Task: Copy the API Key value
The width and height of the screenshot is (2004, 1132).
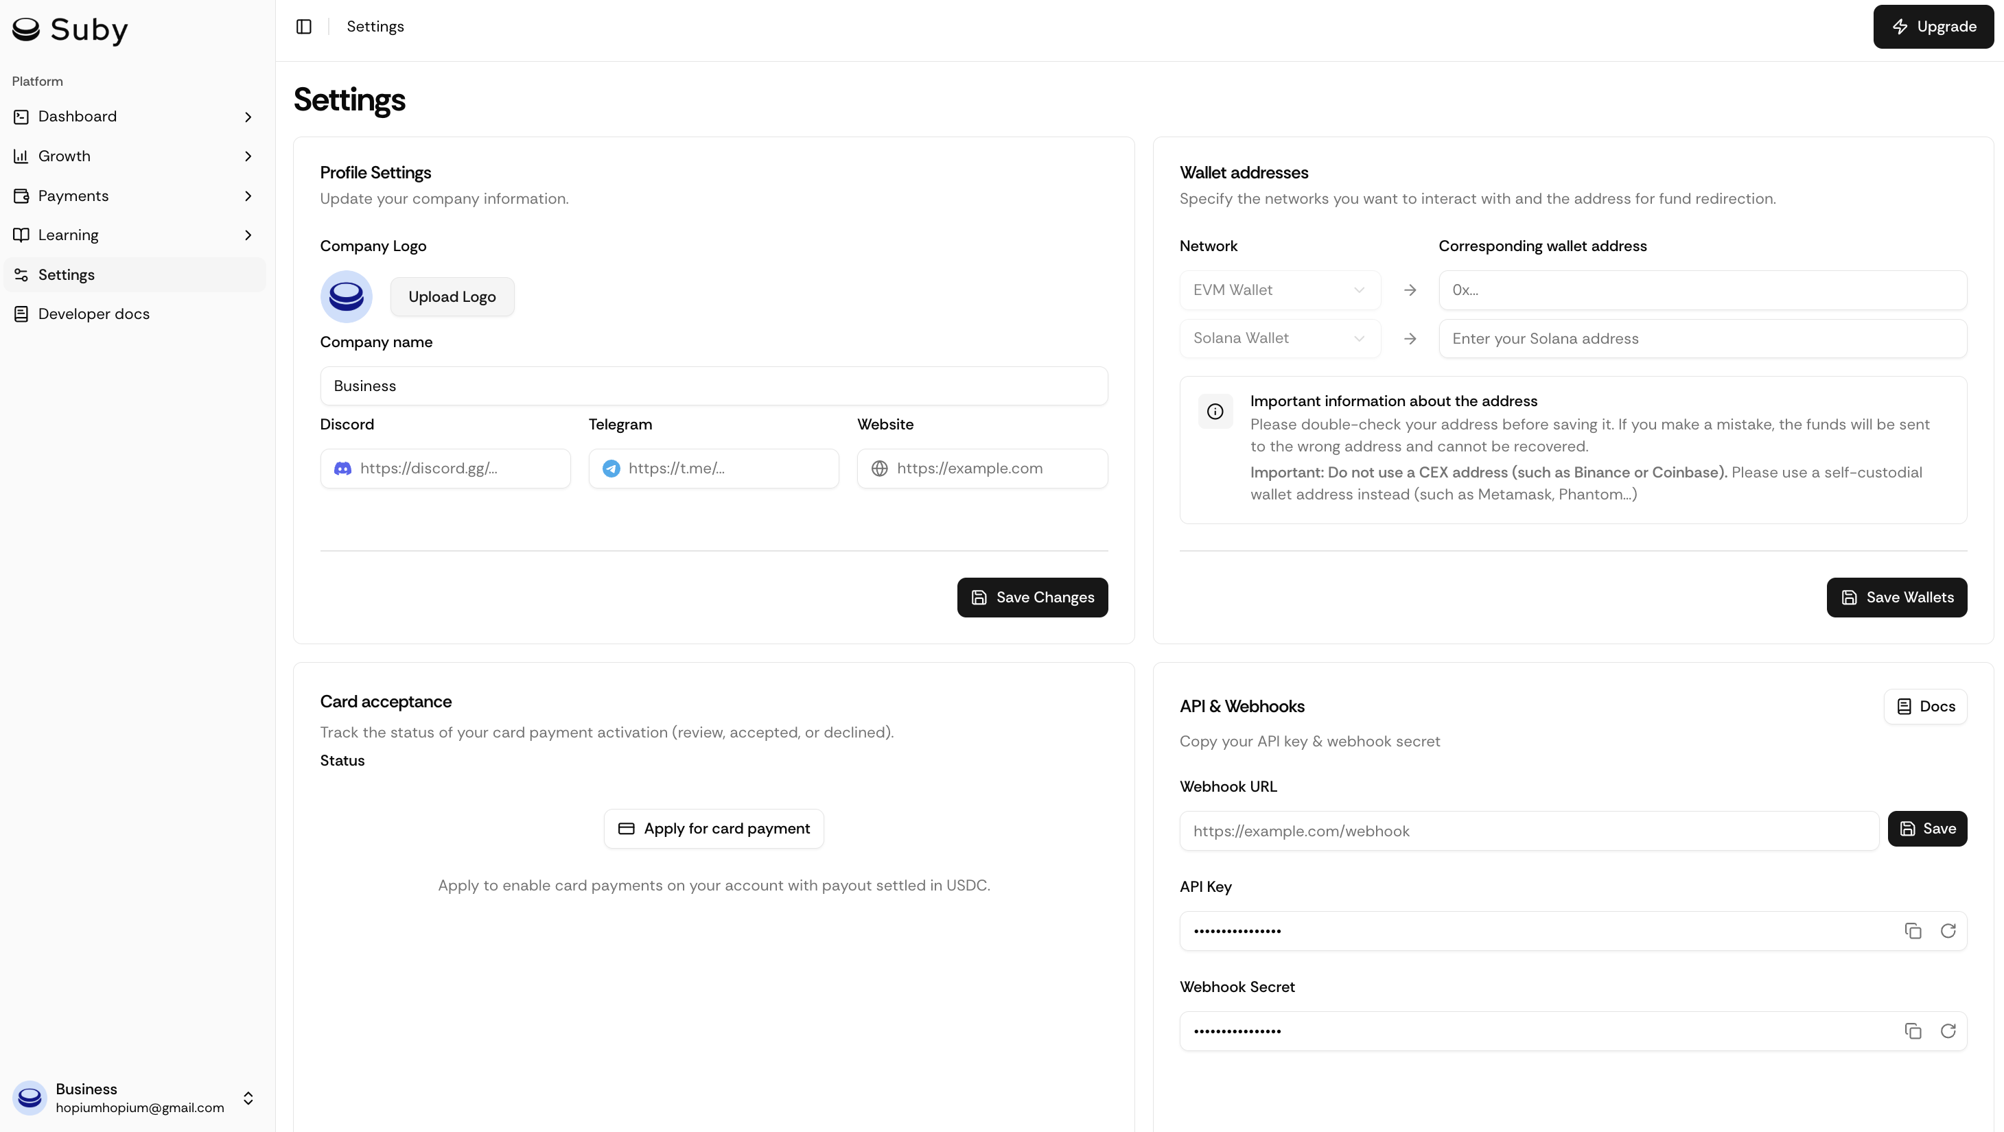Action: [1913, 930]
